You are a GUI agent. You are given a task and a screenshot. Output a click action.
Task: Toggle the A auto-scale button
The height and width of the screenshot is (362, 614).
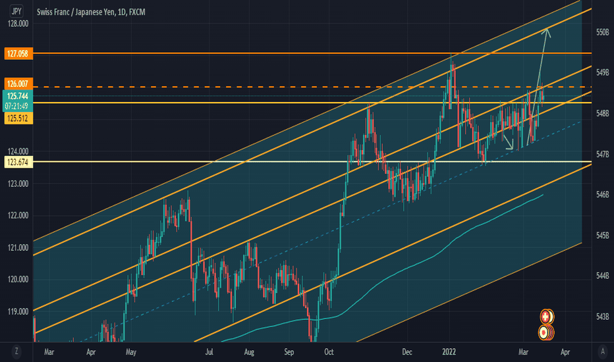point(603,351)
